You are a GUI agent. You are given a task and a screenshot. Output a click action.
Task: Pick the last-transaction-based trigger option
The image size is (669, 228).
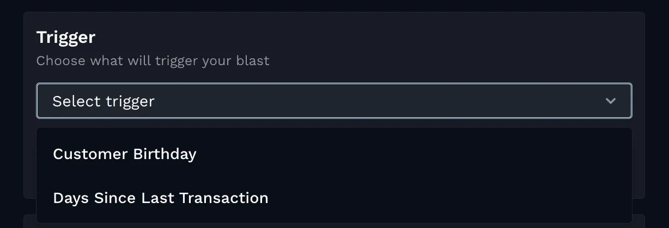(x=334, y=198)
